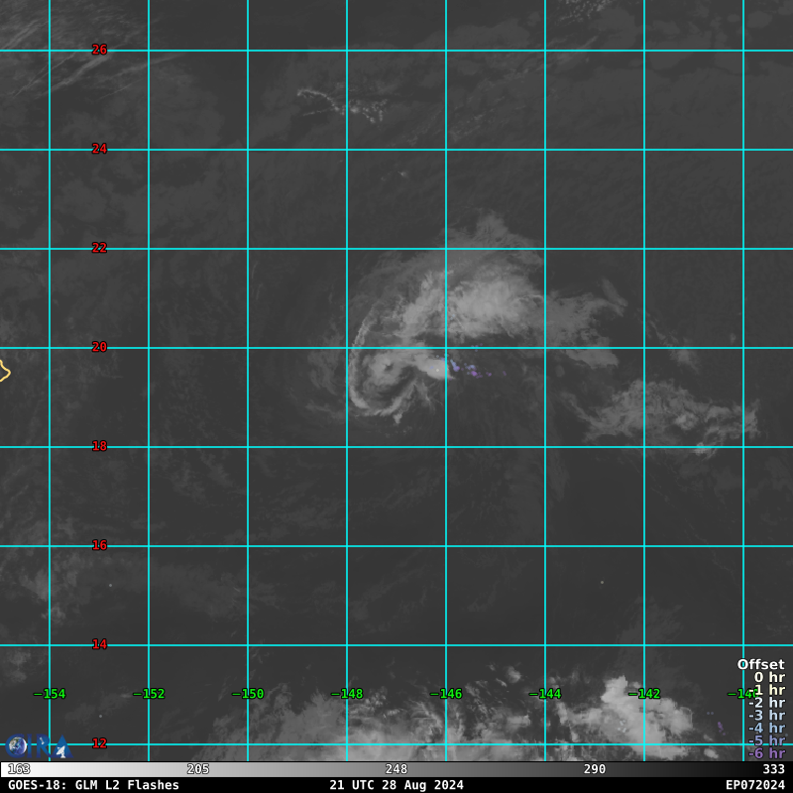Select the '-6 hr' offset legend entry

tap(766, 753)
